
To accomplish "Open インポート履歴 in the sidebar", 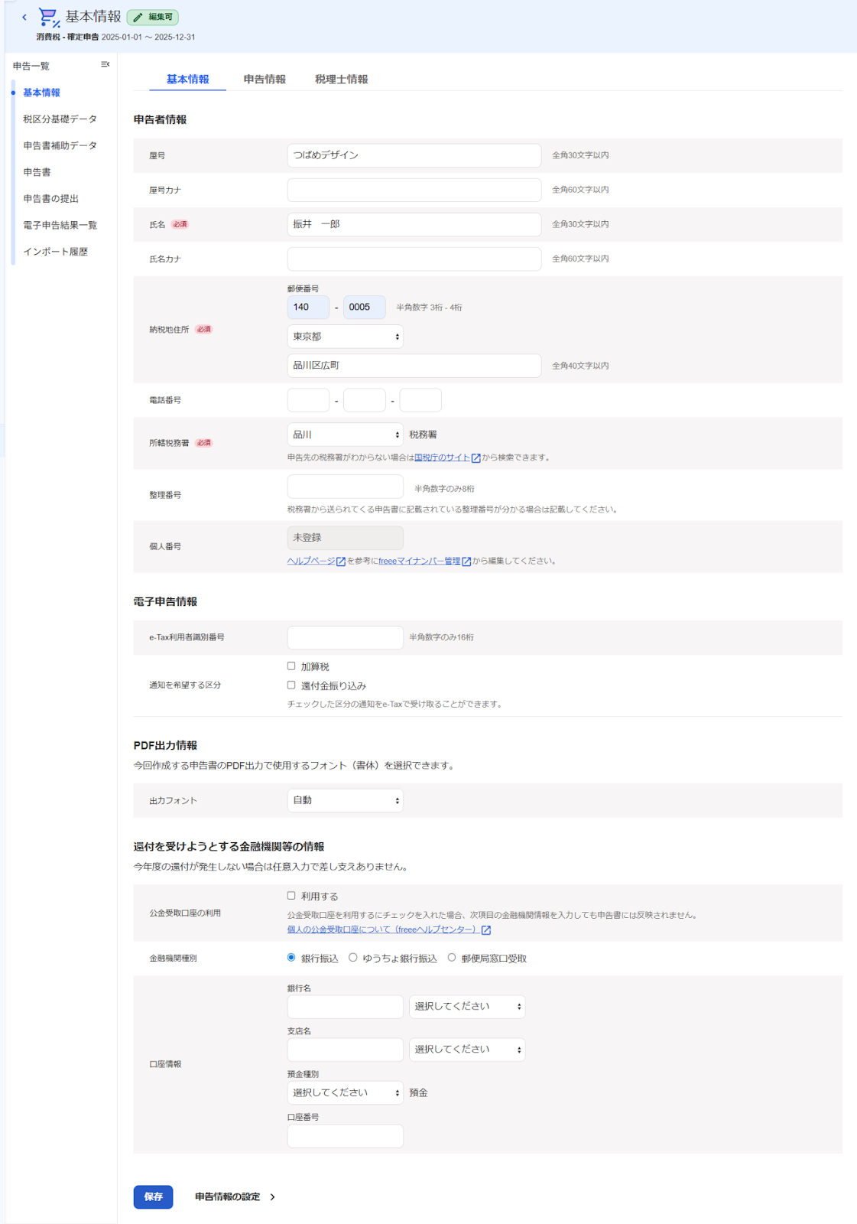I will [x=56, y=252].
